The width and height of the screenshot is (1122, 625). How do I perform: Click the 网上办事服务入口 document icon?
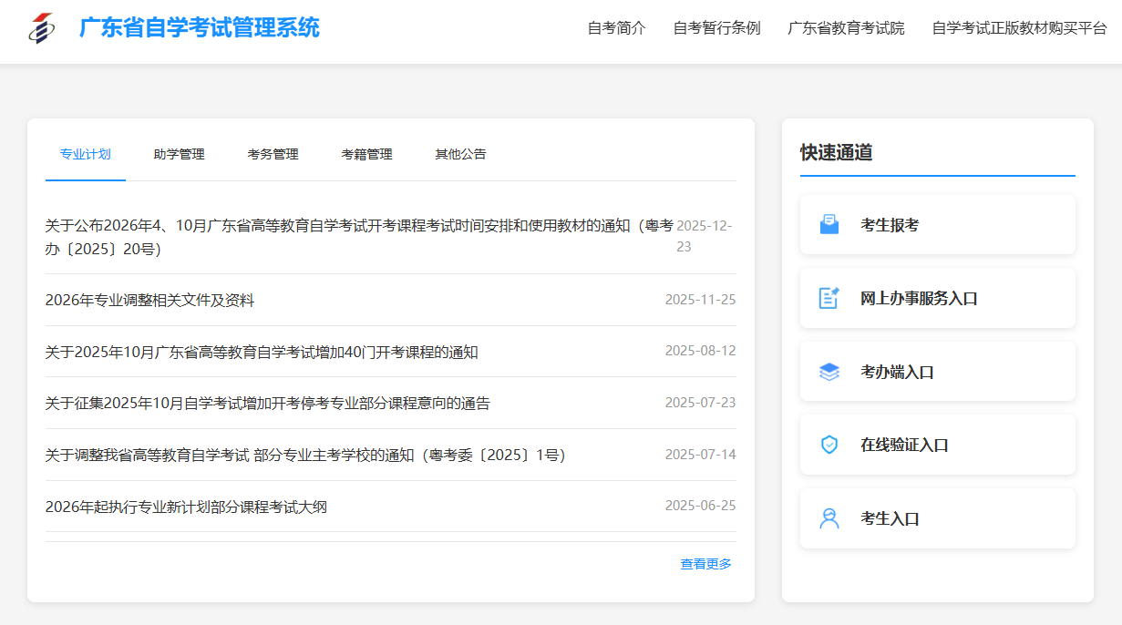click(829, 298)
